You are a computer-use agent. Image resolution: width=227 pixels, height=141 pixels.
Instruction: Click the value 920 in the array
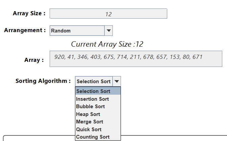pyautogui.click(x=59, y=57)
